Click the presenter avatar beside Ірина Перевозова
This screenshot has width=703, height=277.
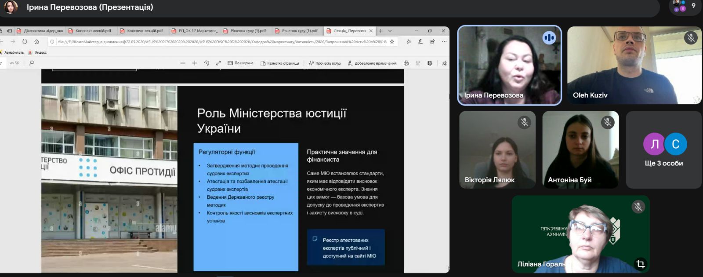(x=11, y=7)
